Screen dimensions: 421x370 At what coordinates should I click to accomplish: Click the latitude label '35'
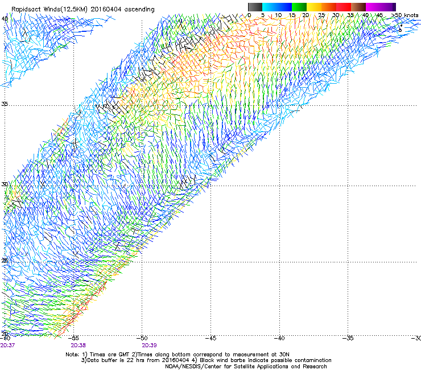[5, 104]
